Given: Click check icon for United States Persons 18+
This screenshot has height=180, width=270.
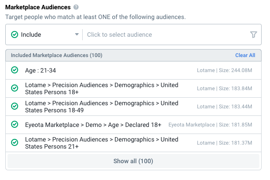Looking at the screenshot, I should tap(15, 88).
